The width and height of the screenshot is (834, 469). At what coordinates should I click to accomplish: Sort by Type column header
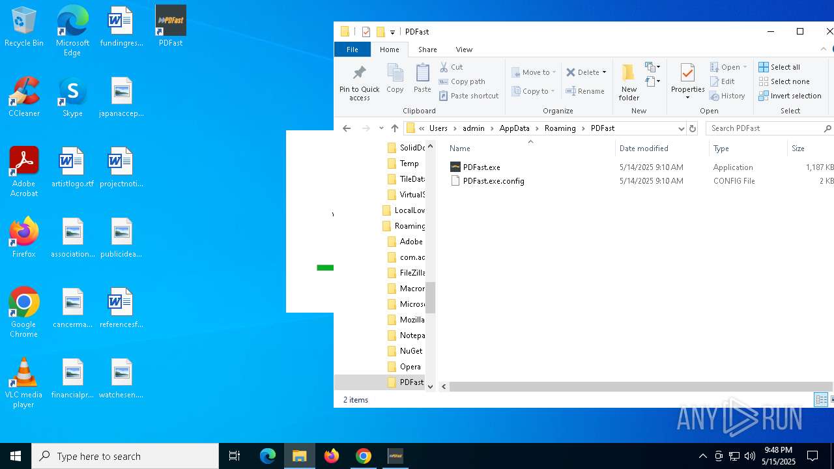[721, 149]
